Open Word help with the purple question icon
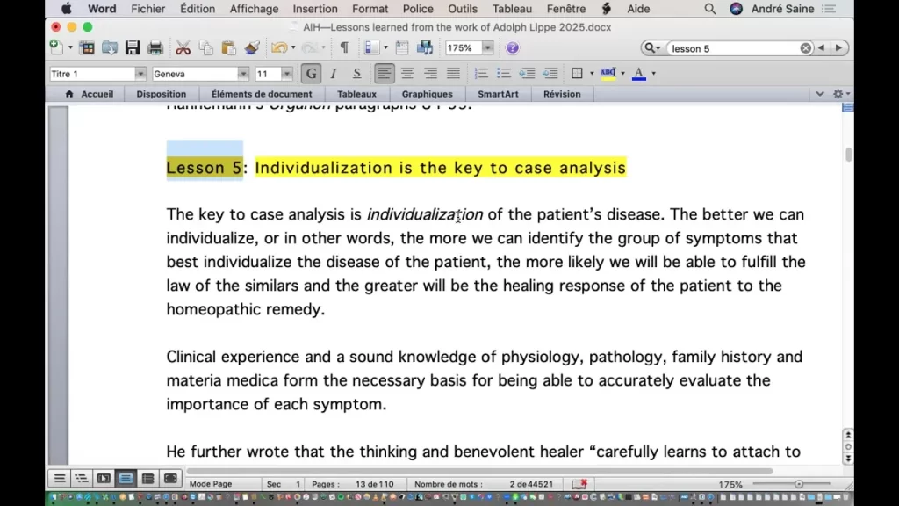 click(x=513, y=48)
